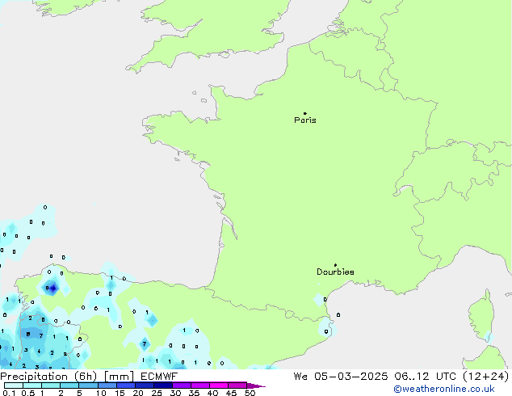Select the 10–15 mm legend color swatch

[x=107, y=385]
